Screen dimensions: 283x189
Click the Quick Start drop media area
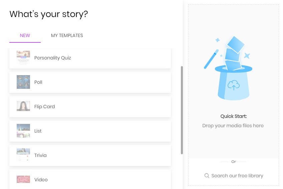pyautogui.click(x=234, y=81)
